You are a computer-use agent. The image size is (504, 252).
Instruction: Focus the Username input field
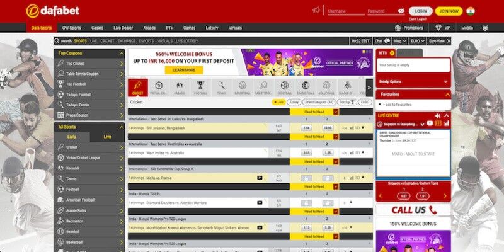(x=346, y=11)
